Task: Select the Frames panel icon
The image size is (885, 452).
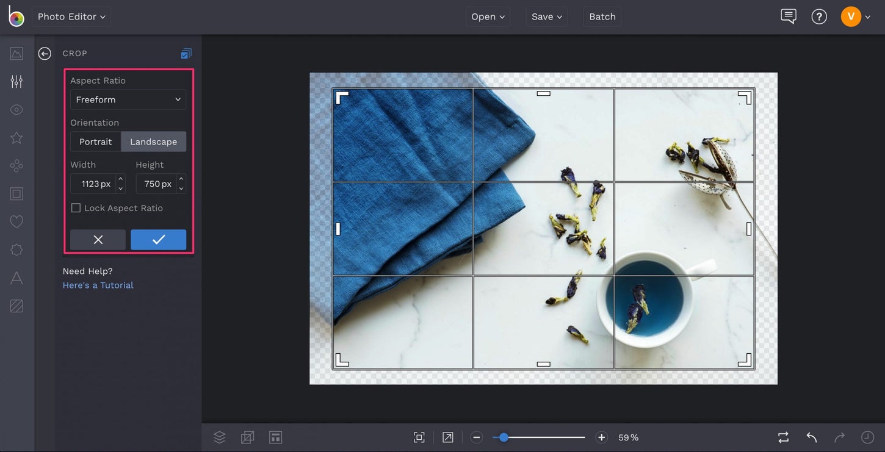Action: (x=16, y=193)
